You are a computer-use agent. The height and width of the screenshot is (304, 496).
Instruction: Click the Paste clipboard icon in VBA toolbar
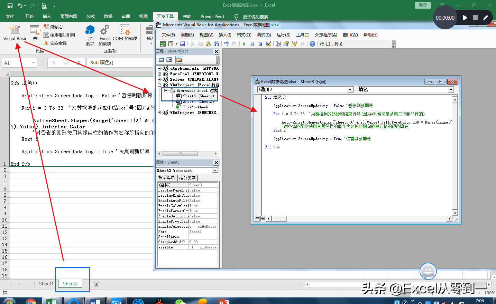point(208,44)
